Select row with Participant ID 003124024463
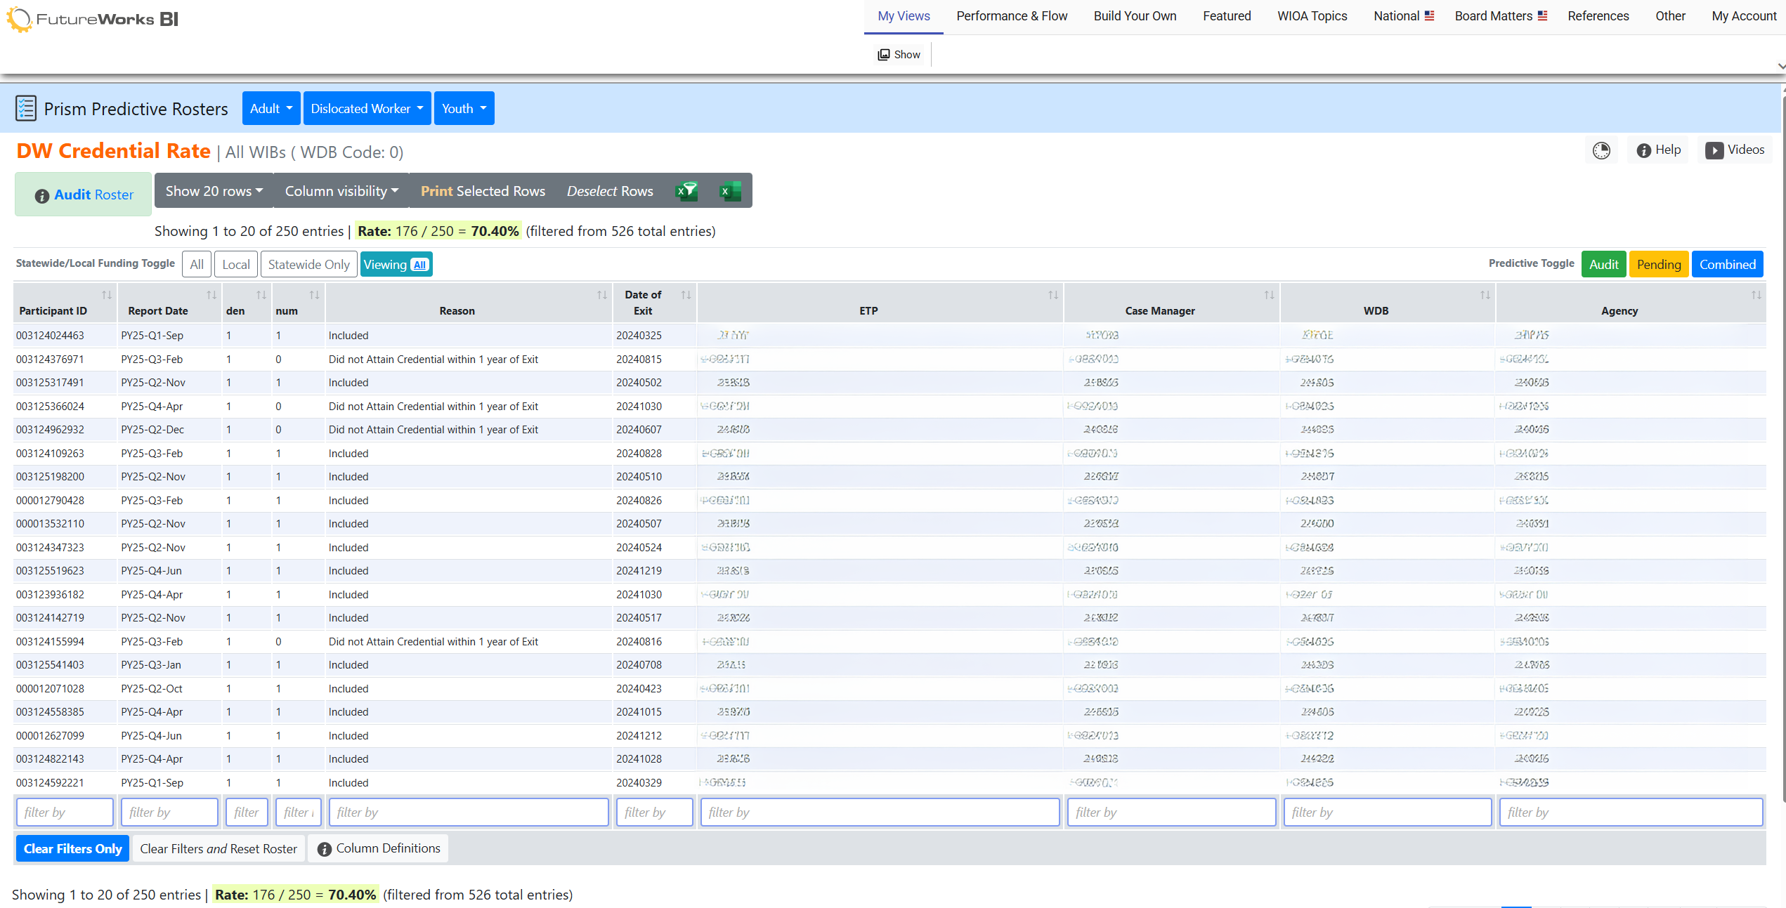Image resolution: width=1786 pixels, height=908 pixels. pos(889,336)
